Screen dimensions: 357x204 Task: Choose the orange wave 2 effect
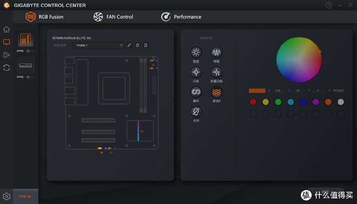(216, 92)
